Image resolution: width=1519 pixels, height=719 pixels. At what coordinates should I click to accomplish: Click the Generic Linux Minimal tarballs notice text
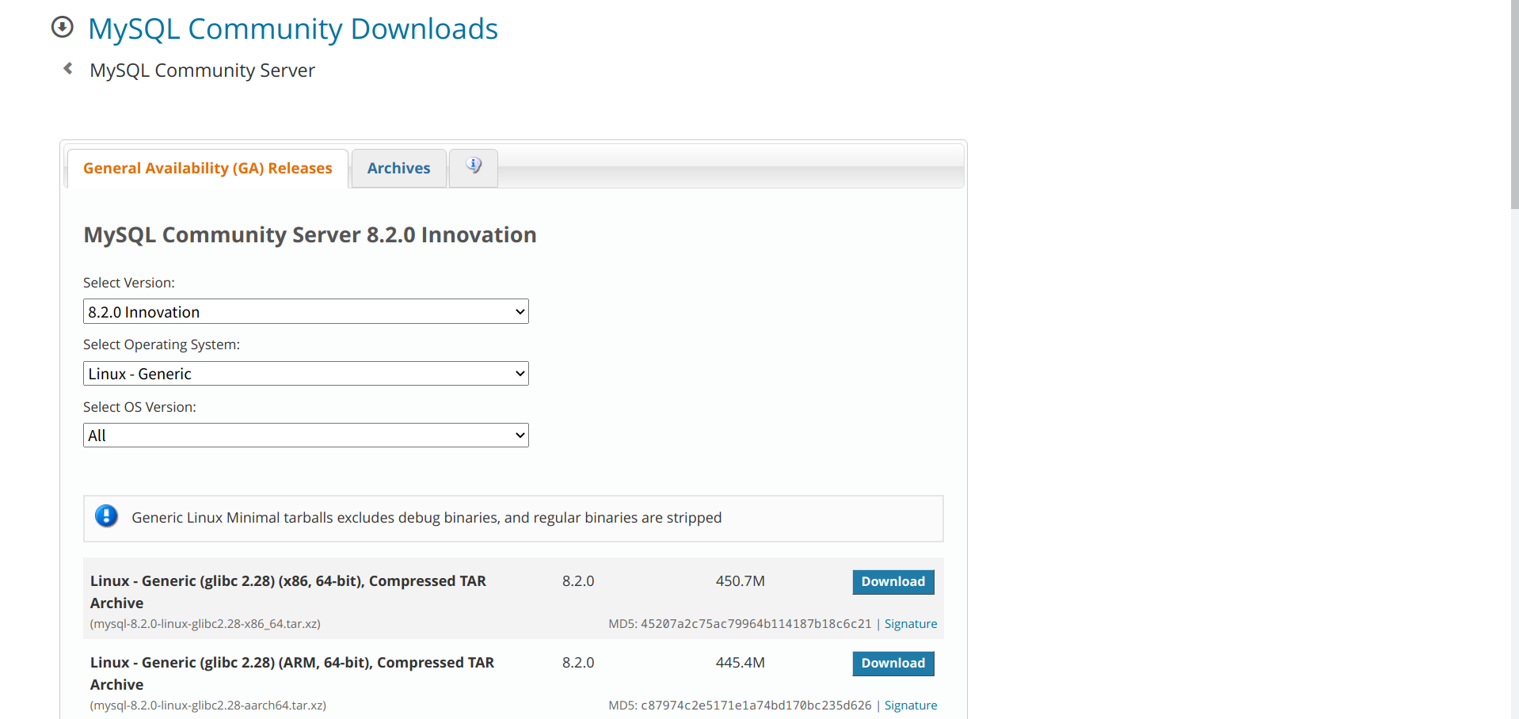pos(427,518)
